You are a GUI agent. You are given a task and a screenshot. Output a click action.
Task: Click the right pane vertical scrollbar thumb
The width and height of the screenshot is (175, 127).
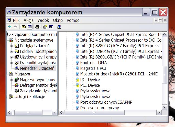(164, 75)
